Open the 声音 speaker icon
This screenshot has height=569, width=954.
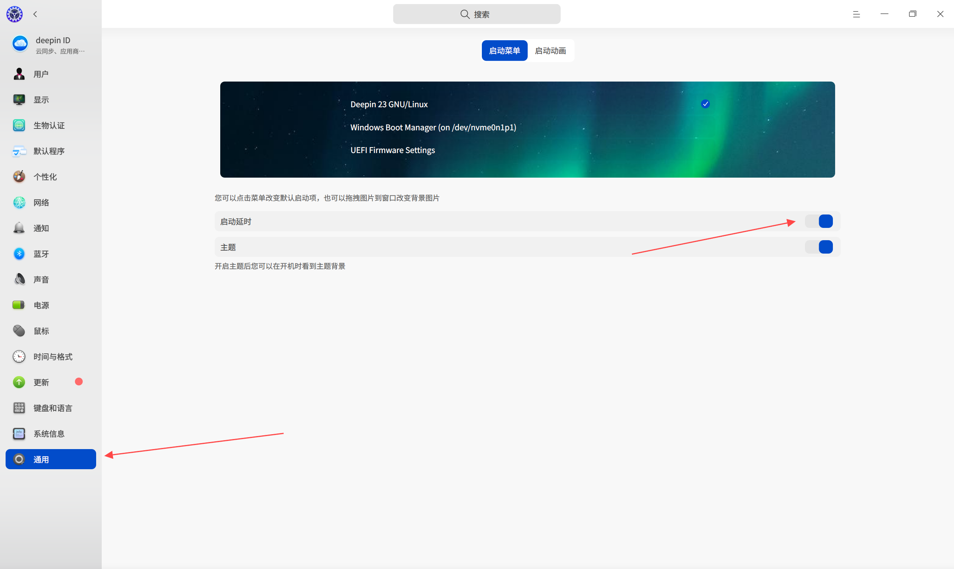point(19,279)
